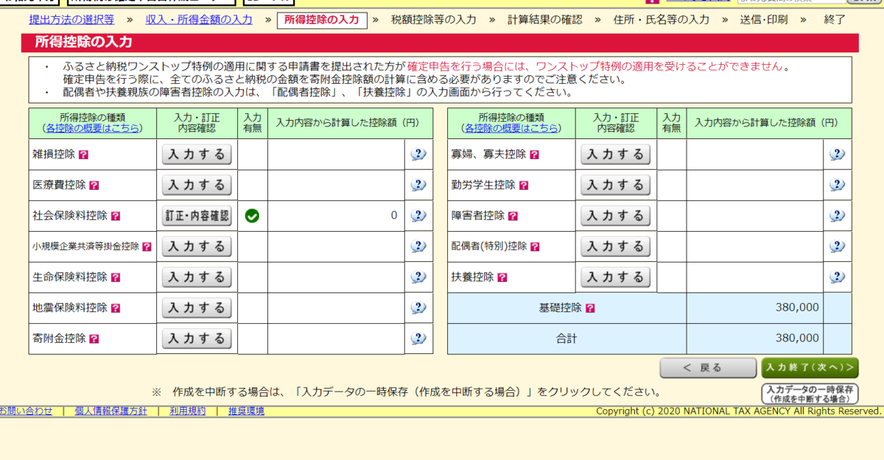Go back with the 戻る button
This screenshot has width=884, height=460.
click(707, 368)
